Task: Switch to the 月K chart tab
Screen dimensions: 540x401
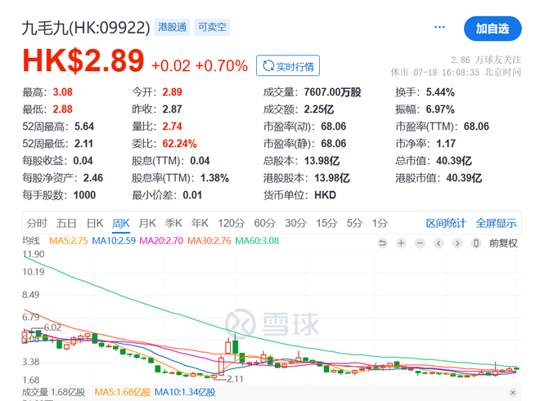Action: [147, 223]
